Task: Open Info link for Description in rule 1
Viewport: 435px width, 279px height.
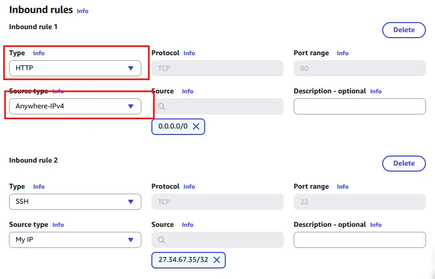Action: [x=376, y=91]
